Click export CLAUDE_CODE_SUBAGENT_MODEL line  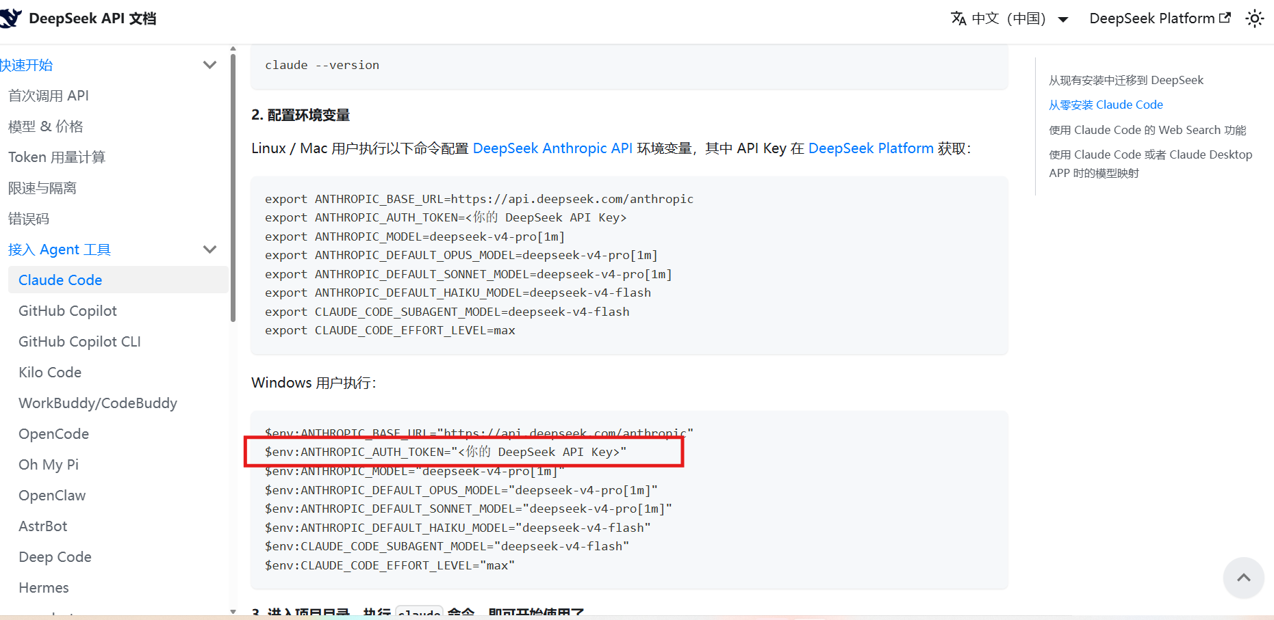tap(447, 312)
